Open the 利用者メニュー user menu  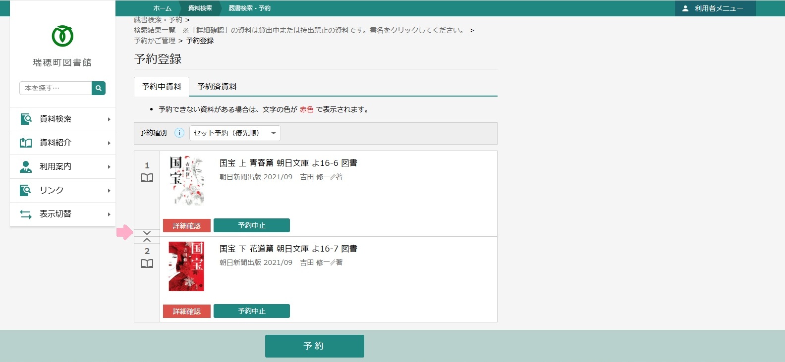715,8
